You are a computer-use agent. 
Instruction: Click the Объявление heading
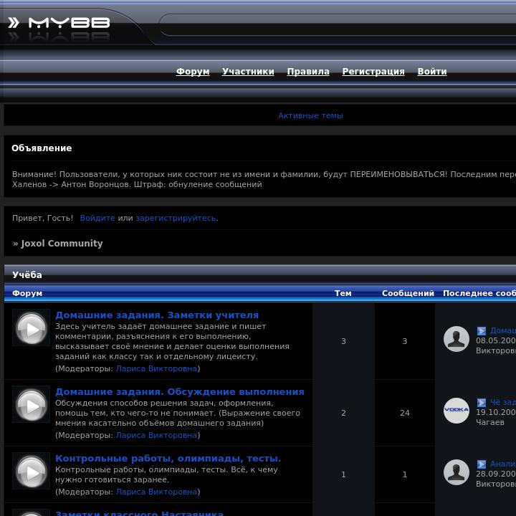[x=42, y=148]
